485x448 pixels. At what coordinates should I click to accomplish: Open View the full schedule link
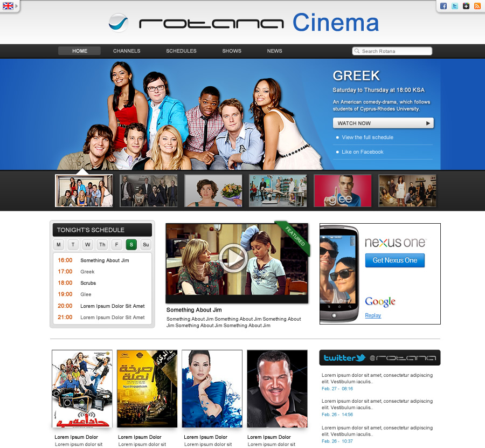pyautogui.click(x=368, y=137)
